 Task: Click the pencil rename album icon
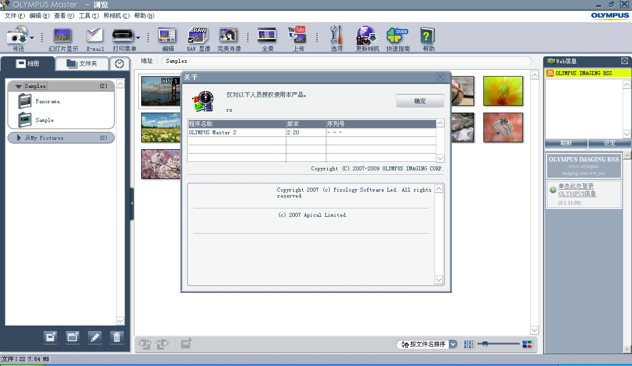point(95,337)
